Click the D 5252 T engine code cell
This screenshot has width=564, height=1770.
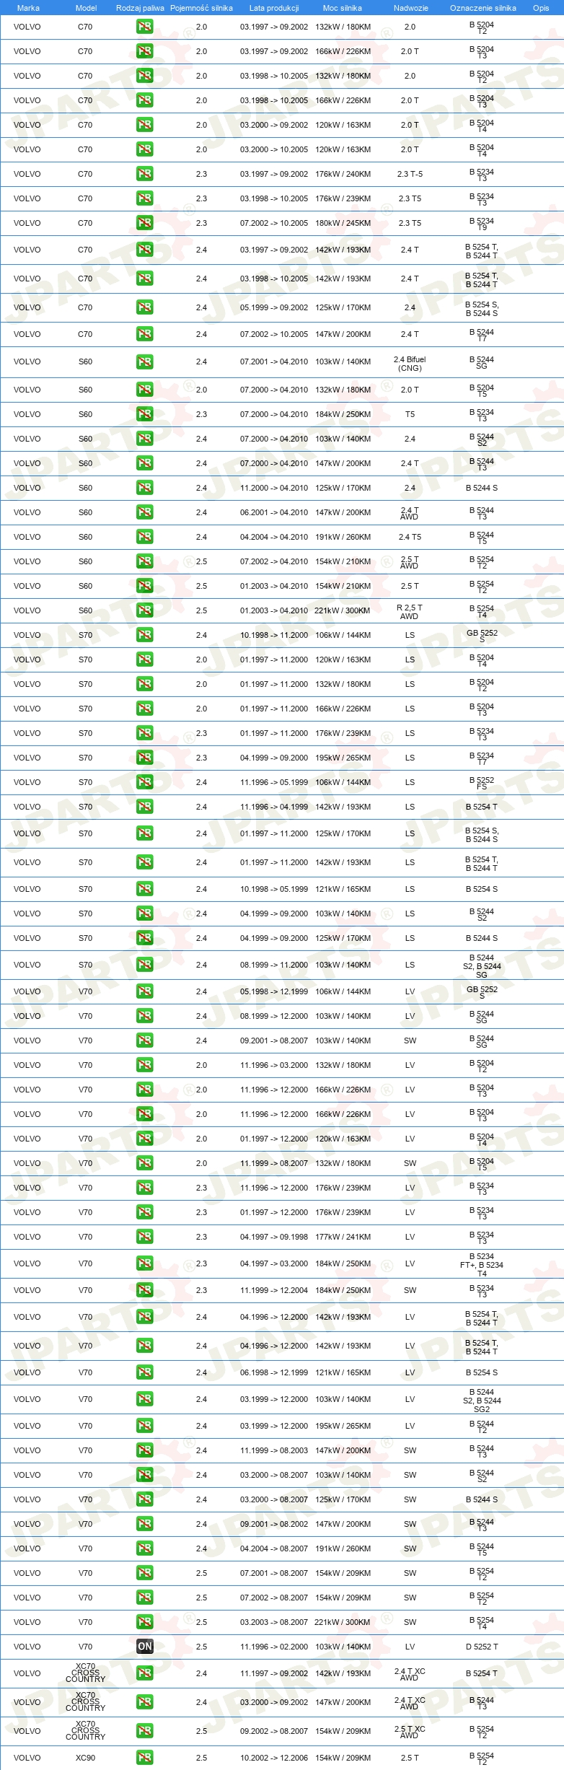[x=482, y=1646]
